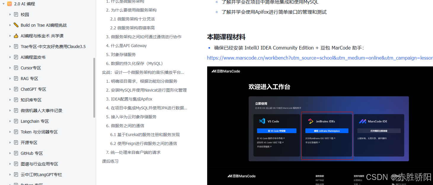433x185 pixels.
Task: Click 在 VS Code 中安装 button
Action: [x=277, y=131]
